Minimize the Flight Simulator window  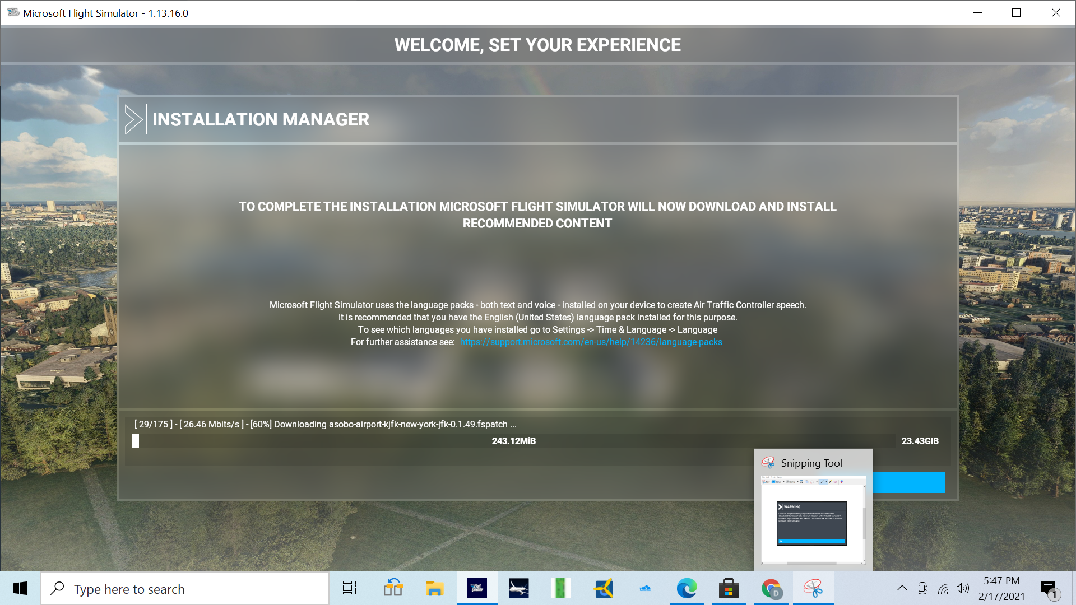pos(978,13)
